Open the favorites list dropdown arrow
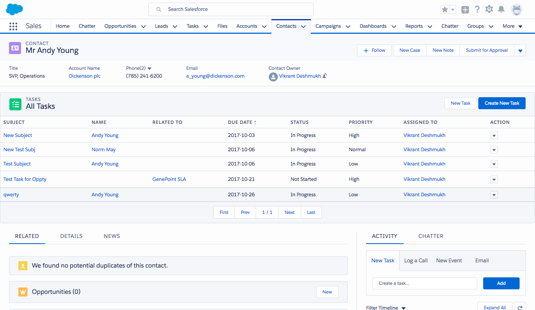The width and height of the screenshot is (535, 310). pos(452,9)
